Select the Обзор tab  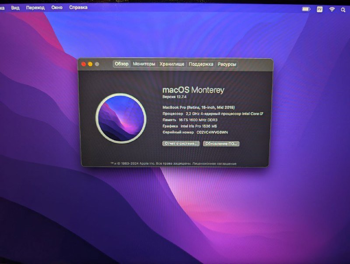124,64
